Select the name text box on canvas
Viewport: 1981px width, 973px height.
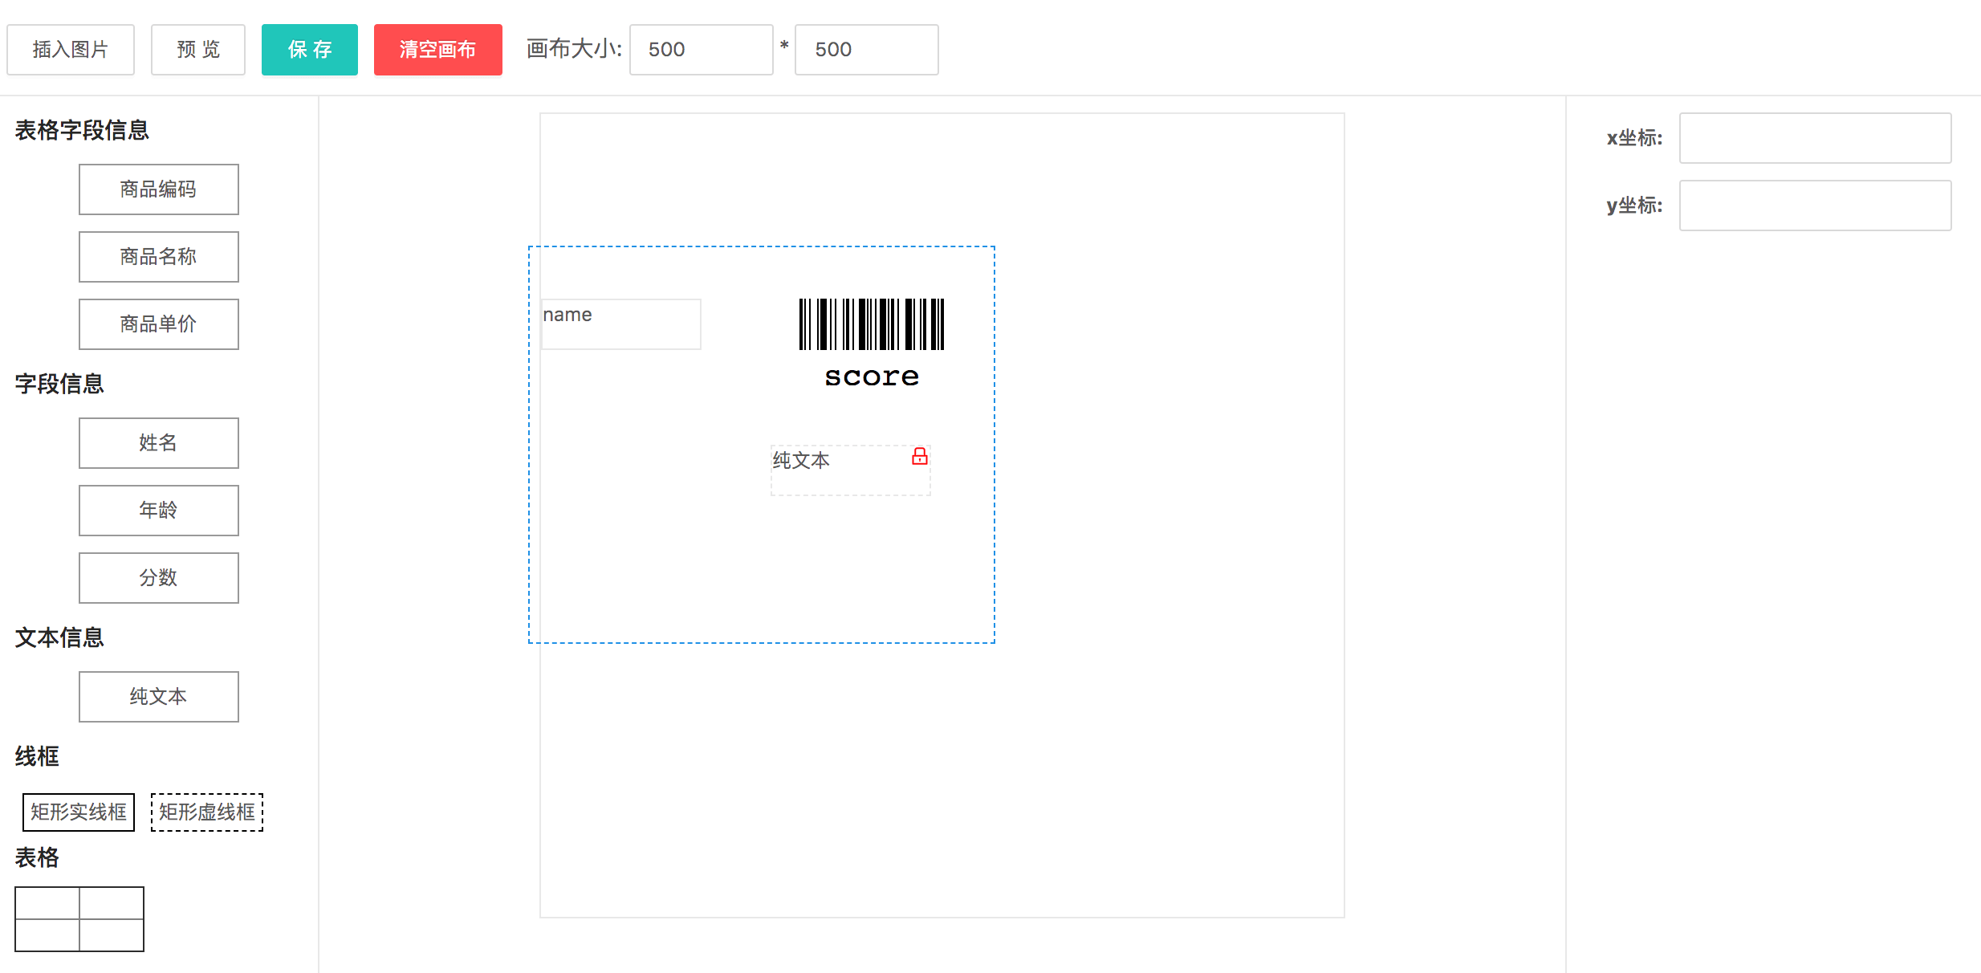pyautogui.click(x=621, y=324)
